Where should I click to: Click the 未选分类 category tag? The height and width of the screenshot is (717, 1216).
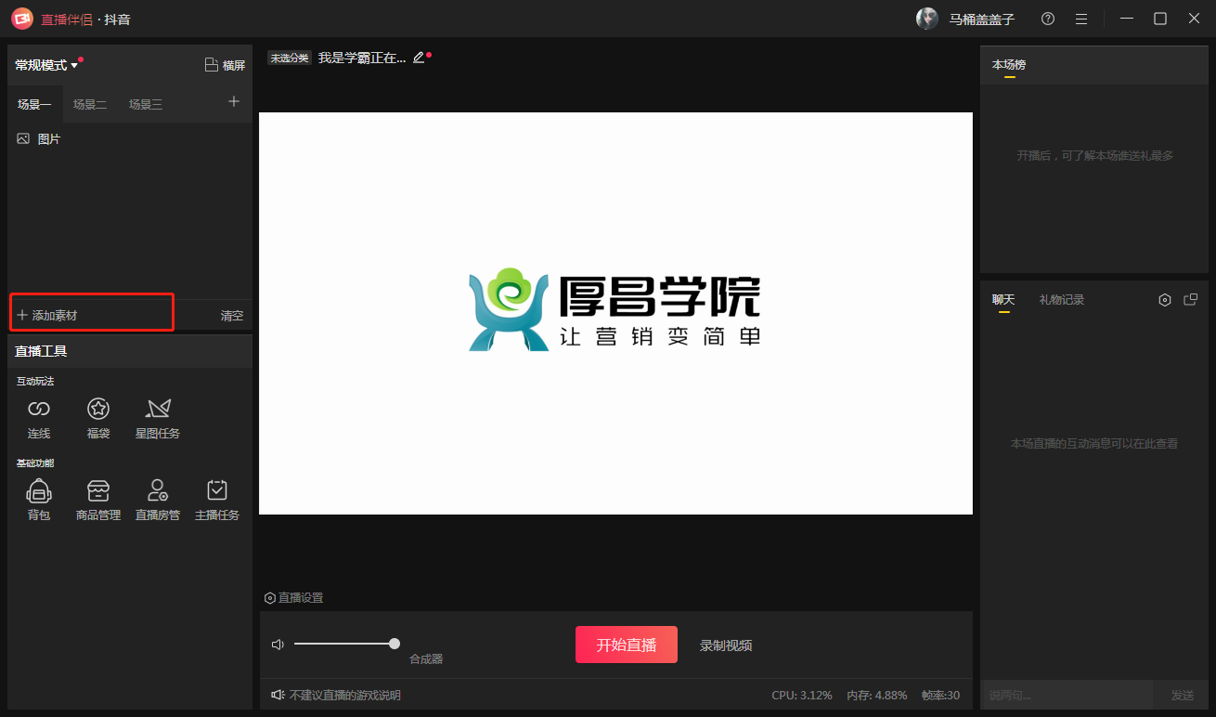pyautogui.click(x=289, y=58)
